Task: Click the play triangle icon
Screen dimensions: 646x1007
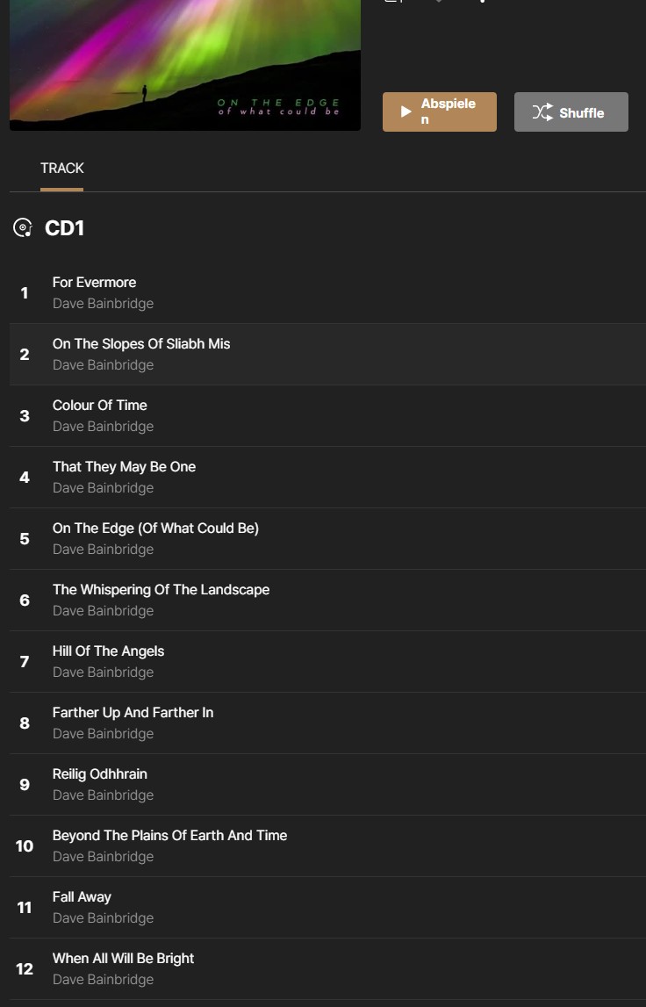Action: [406, 111]
